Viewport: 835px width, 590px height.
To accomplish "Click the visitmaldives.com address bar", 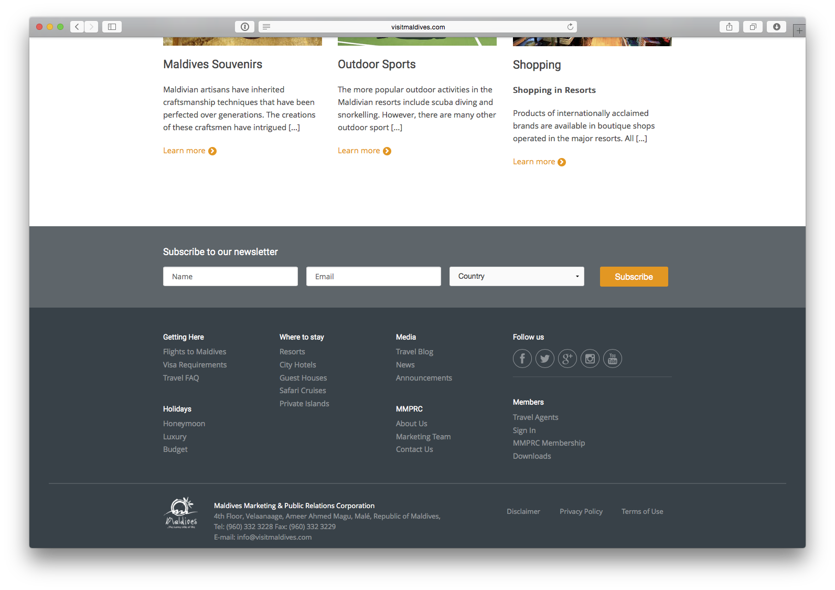I will point(418,27).
